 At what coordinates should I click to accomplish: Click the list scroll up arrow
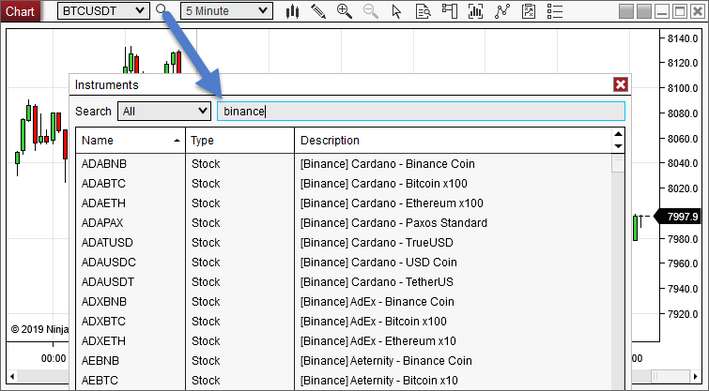618,134
